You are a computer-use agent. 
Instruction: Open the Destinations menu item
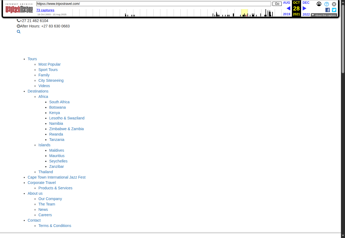[x=38, y=91]
